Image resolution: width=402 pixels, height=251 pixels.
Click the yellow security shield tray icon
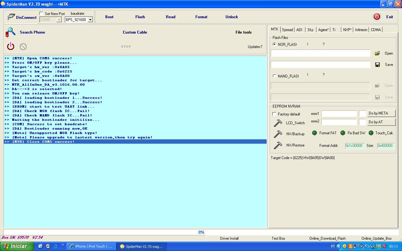click(x=345, y=246)
